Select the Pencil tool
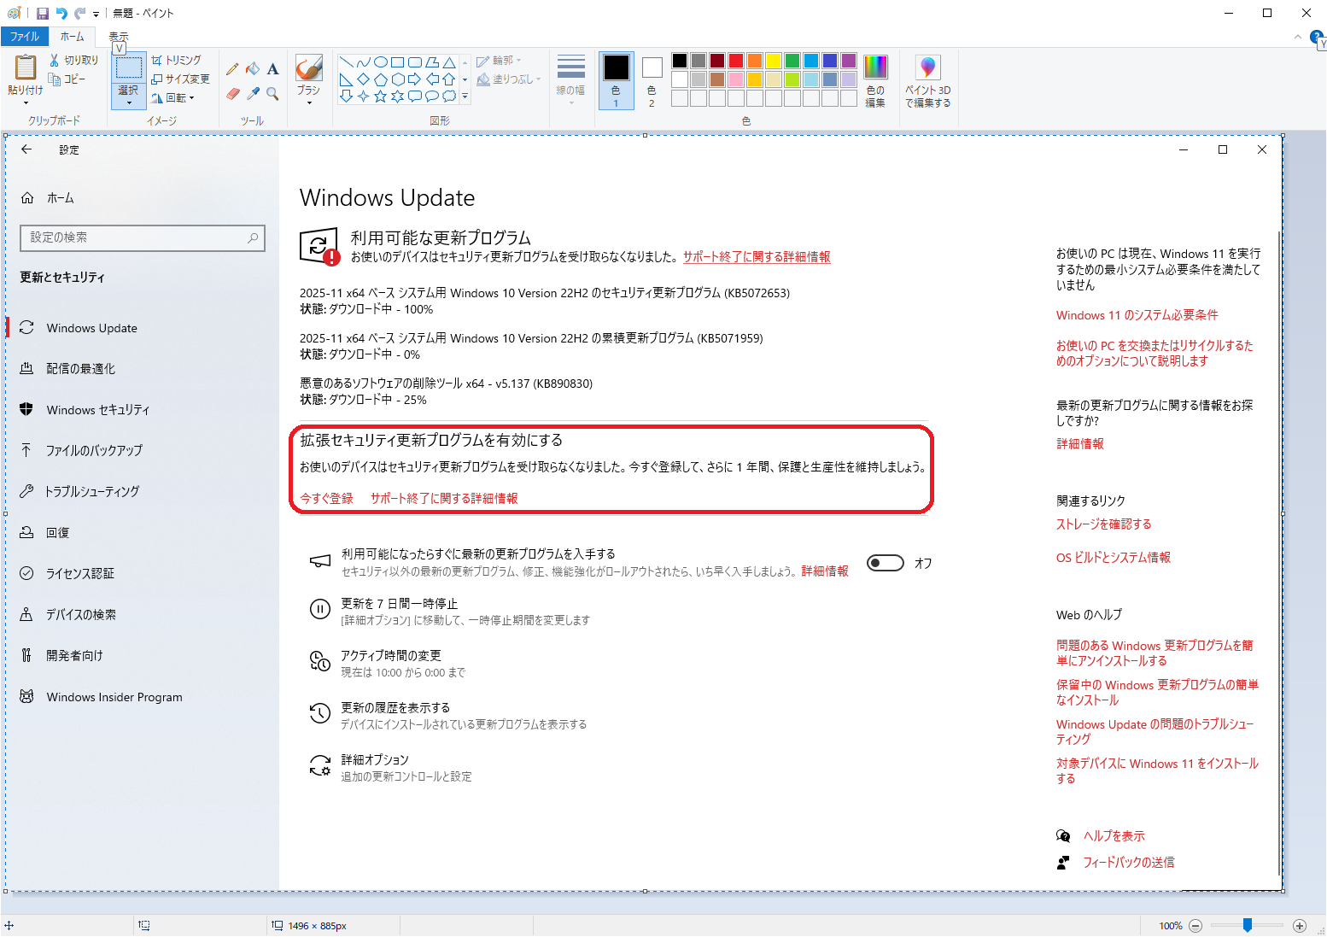 [x=232, y=69]
